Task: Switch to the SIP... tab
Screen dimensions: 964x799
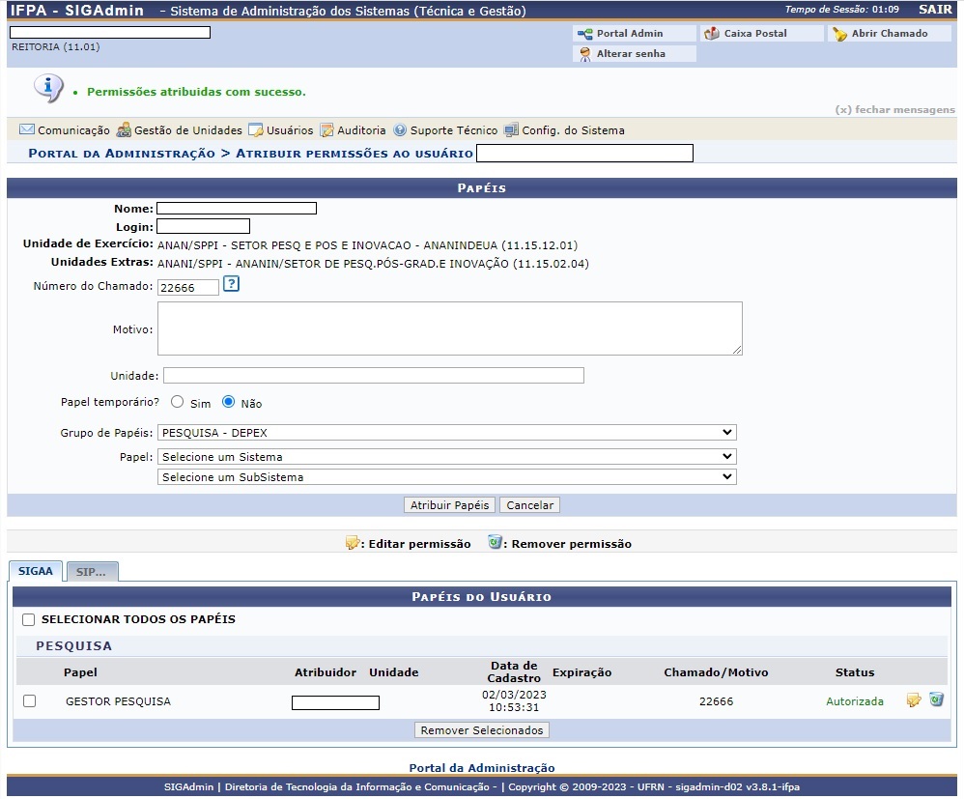Action: pyautogui.click(x=92, y=571)
